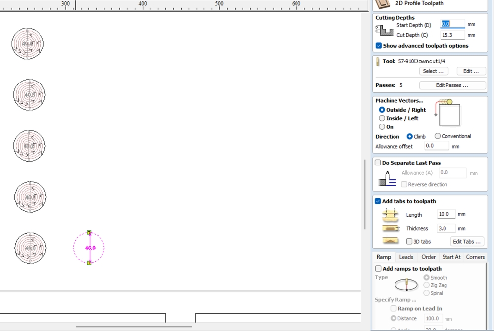
Task: Click the Cut Depth (C) field
Action: point(452,35)
